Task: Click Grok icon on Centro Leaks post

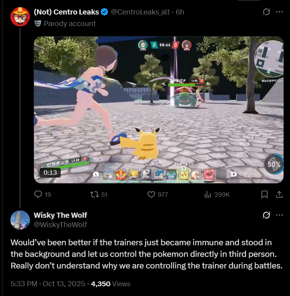Action: [266, 12]
